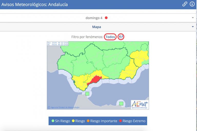Toggle the Todos phenomena filter

click(110, 37)
